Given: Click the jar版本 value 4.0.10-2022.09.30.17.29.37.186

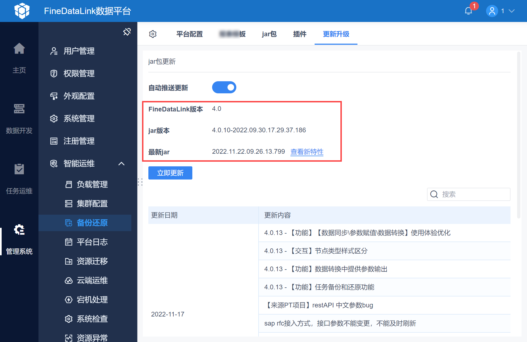Looking at the screenshot, I should point(259,130).
